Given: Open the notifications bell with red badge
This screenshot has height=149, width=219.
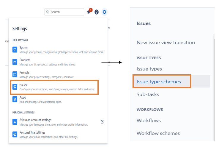Looking at the screenshot, I should click(x=89, y=12).
